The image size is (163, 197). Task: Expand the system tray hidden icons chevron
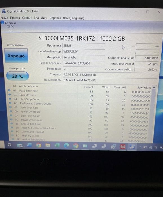click(140, 147)
